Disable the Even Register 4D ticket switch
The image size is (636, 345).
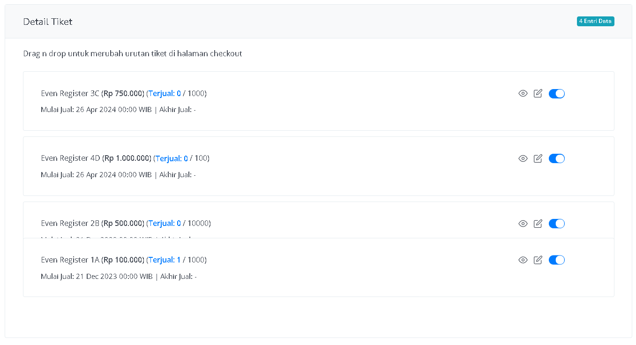(557, 158)
